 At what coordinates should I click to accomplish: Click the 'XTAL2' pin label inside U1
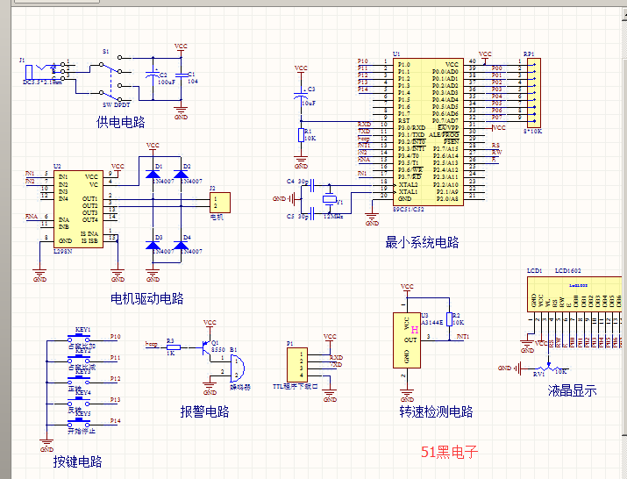coord(408,185)
